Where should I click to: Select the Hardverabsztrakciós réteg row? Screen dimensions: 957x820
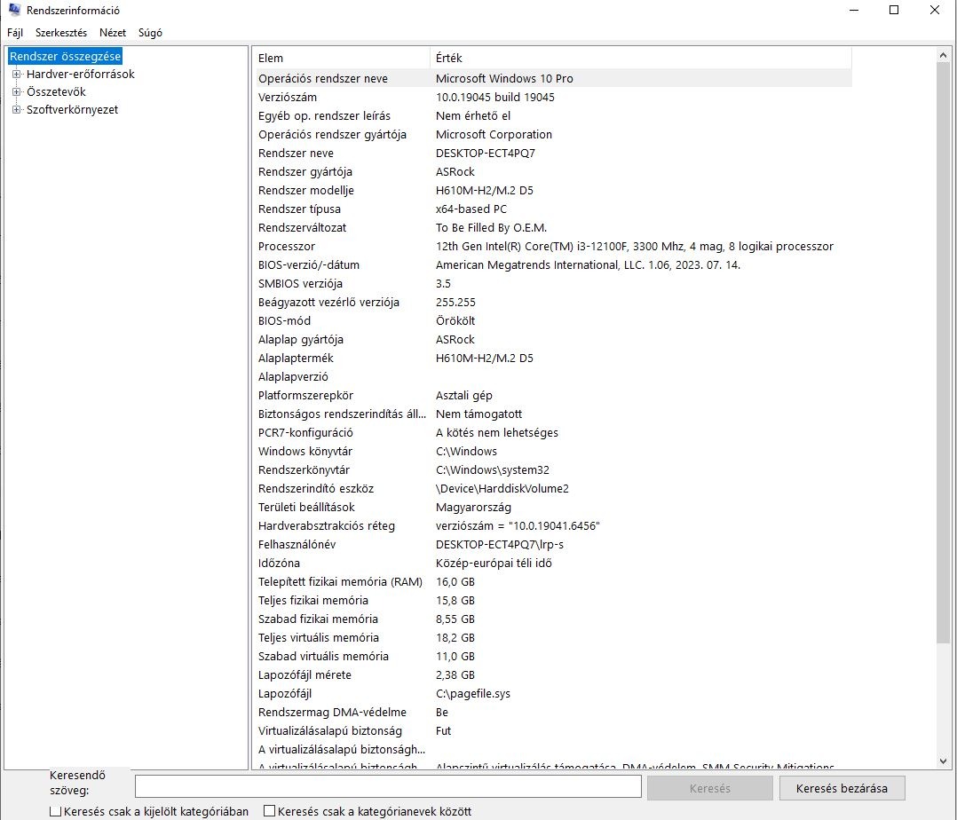(552, 526)
